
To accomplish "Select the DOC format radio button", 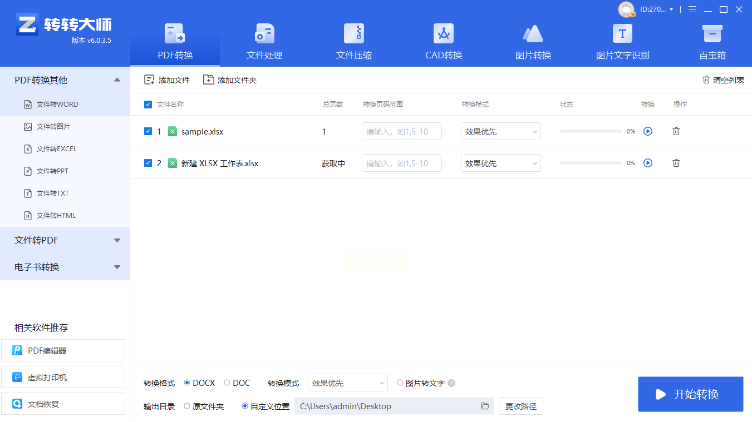I will point(227,383).
